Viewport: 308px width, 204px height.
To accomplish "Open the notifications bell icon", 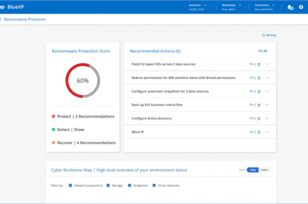I will click(290, 8).
